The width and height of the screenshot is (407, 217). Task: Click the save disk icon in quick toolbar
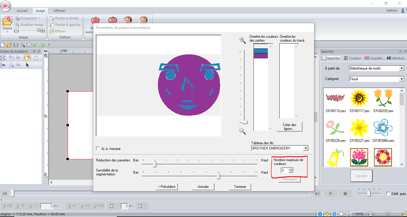pos(16,45)
